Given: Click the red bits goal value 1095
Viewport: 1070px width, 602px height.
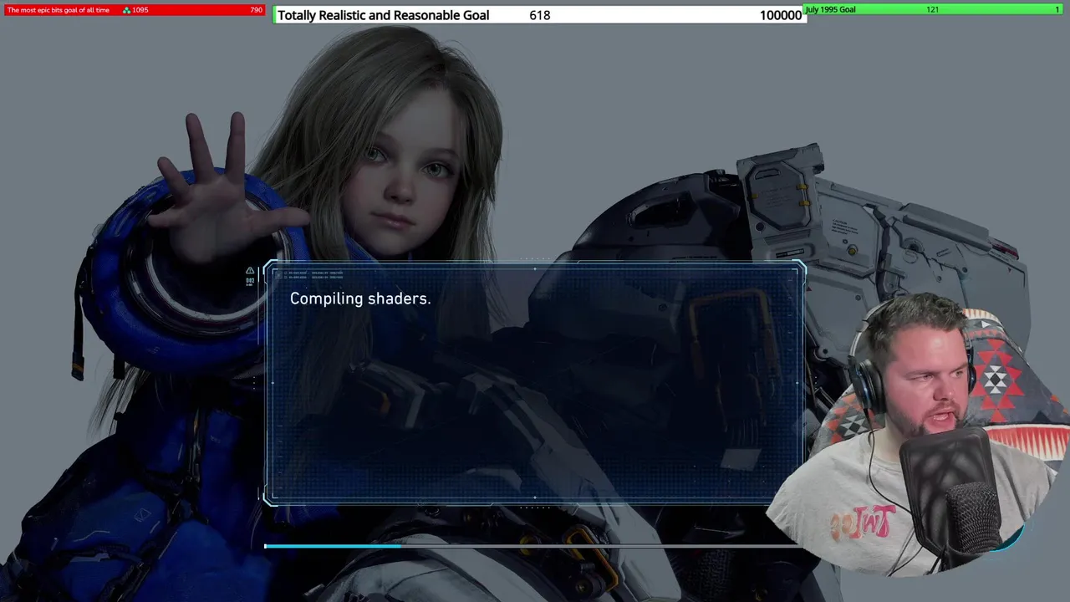Looking at the screenshot, I should point(140,10).
